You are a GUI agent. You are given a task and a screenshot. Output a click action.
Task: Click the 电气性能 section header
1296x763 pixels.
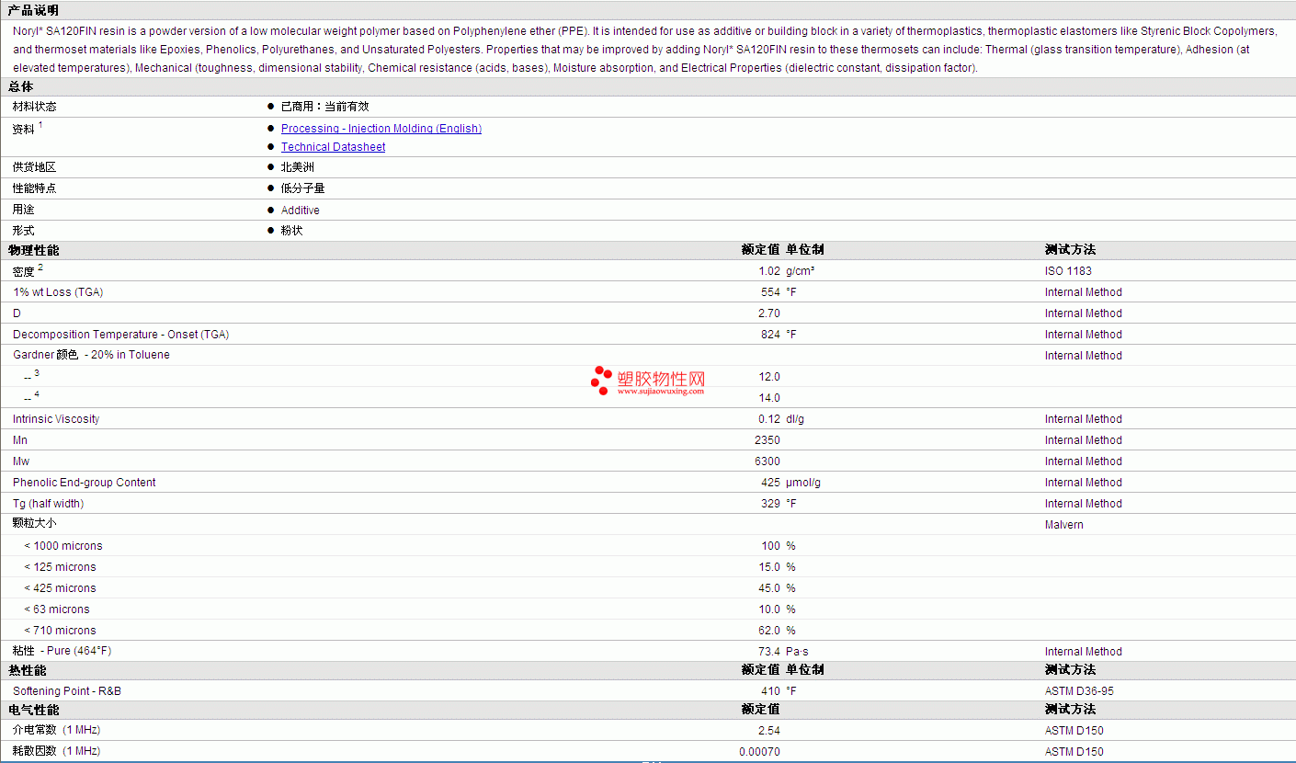point(34,710)
